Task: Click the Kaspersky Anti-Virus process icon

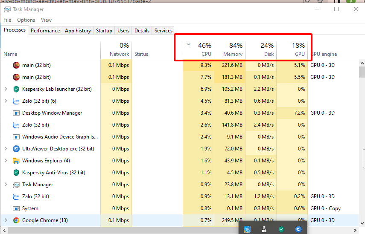Action: point(16,173)
